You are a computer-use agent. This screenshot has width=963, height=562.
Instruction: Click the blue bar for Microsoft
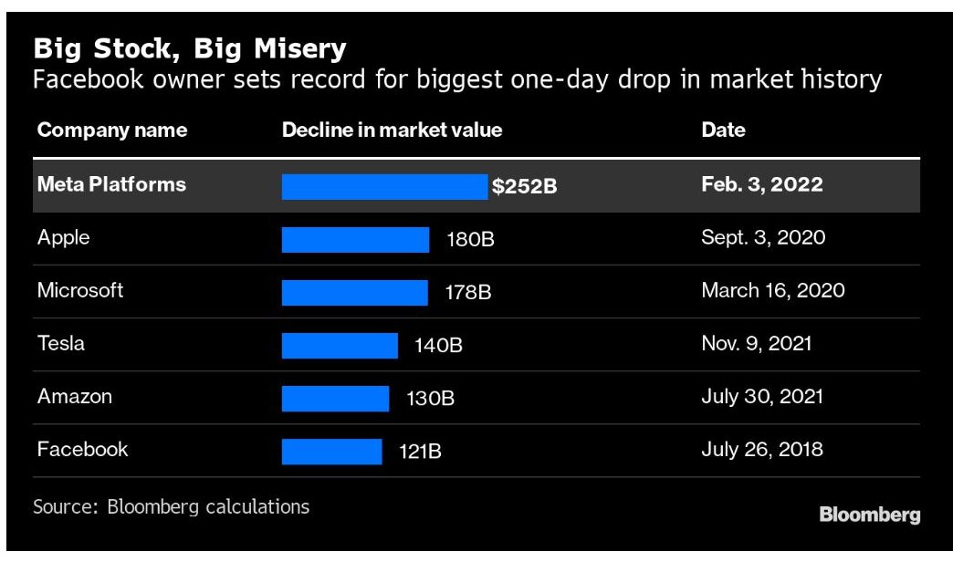point(354,293)
